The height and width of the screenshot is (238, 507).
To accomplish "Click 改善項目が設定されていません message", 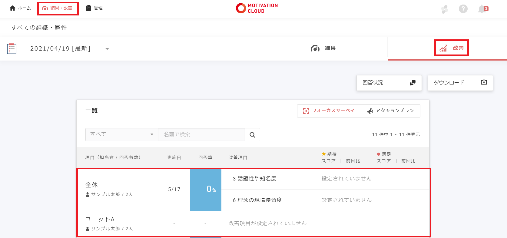I will pos(267,223).
